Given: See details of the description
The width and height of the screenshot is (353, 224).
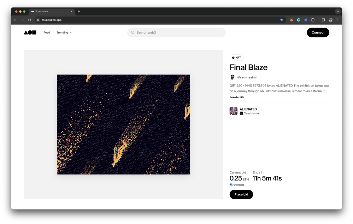Looking at the screenshot, I should (237, 97).
